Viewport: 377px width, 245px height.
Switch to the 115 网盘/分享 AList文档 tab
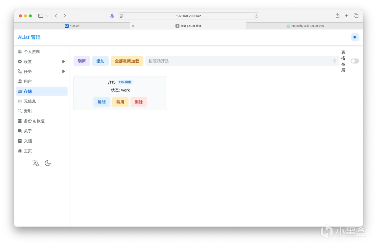(x=305, y=26)
